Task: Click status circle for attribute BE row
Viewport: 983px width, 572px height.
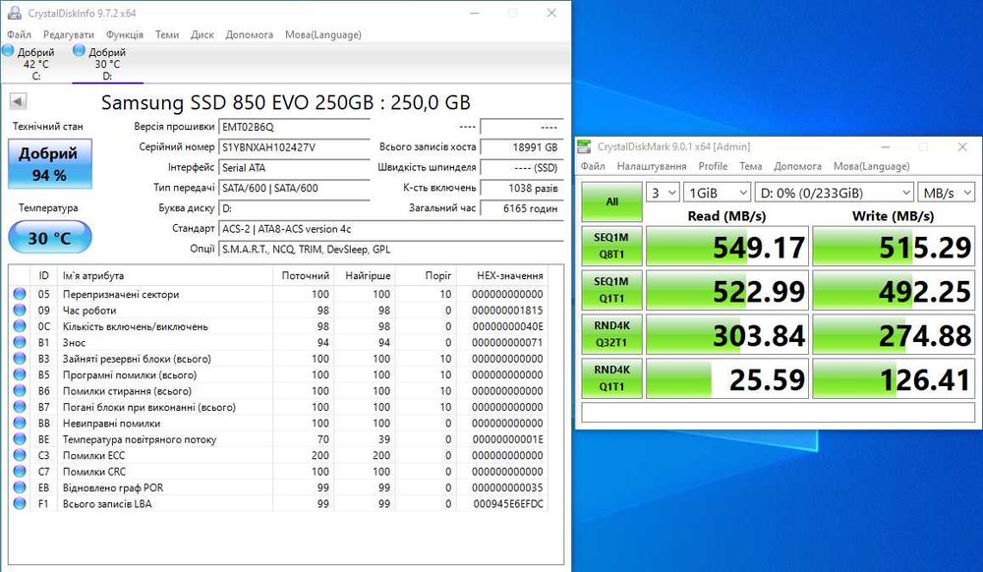Action: point(20,439)
